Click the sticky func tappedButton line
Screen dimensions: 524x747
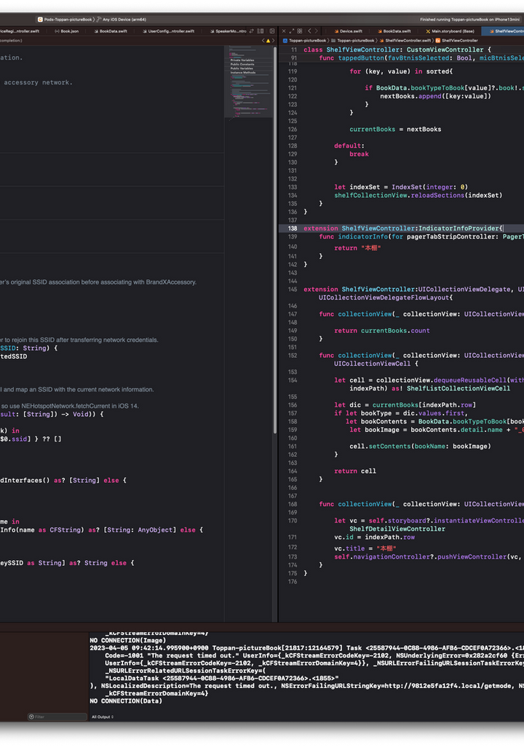(421, 57)
